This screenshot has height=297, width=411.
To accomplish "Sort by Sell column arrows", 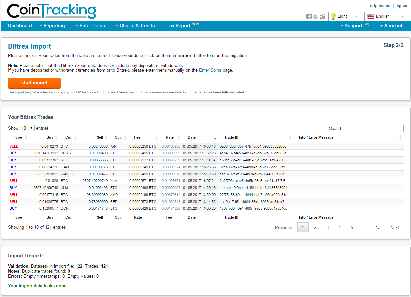I will (x=106, y=138).
